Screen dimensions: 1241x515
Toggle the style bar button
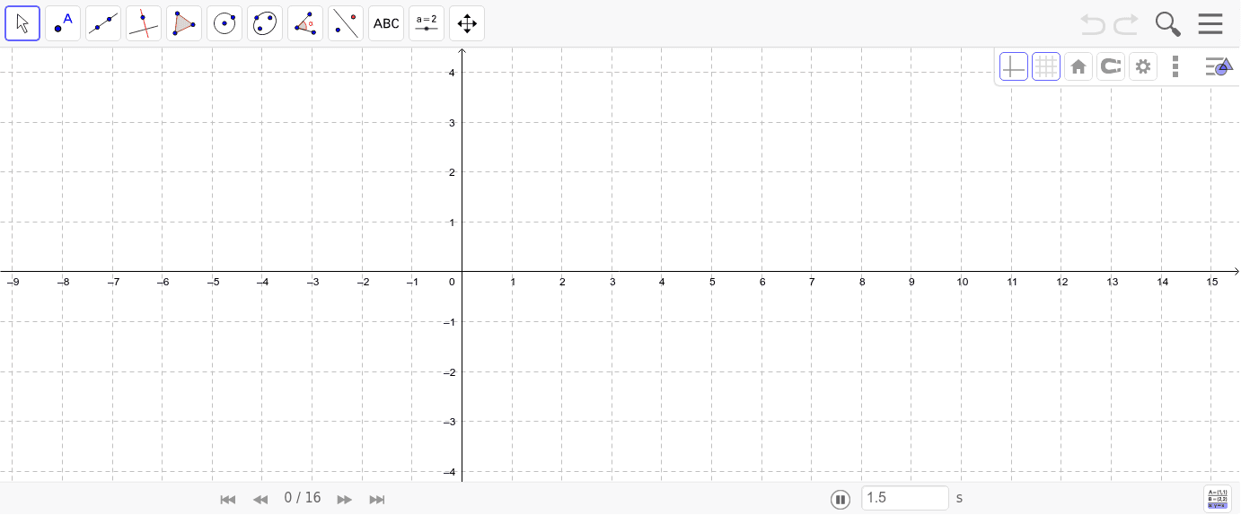[1219, 66]
